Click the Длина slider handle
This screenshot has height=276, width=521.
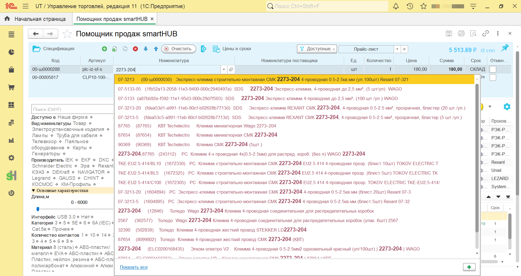[38, 209]
